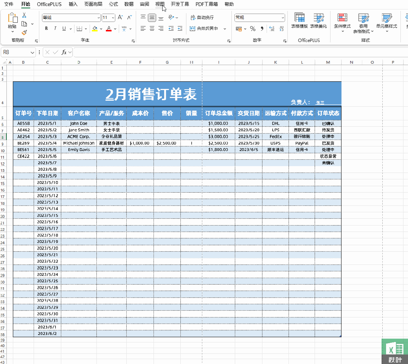Click the Cut scissors icon
Viewport: 408px width, 364px height.
tap(24, 16)
